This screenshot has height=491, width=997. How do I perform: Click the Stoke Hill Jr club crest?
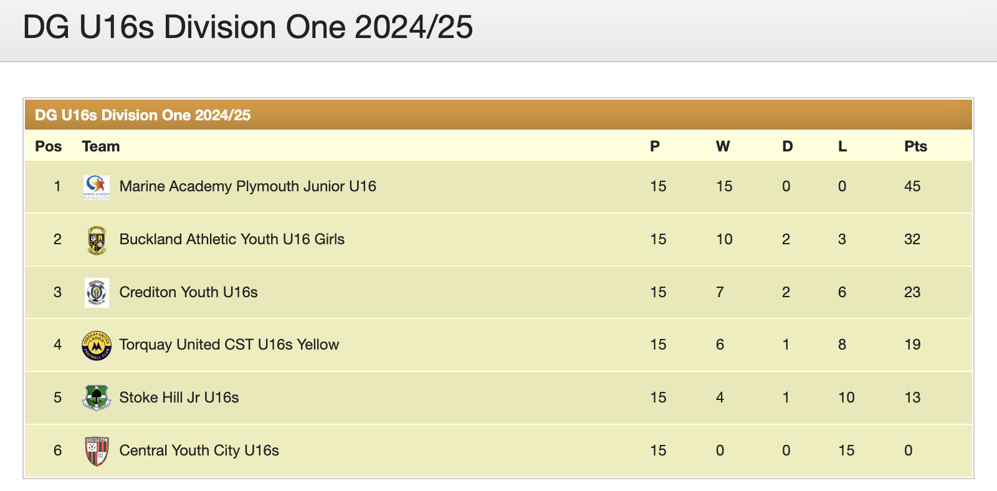point(97,398)
